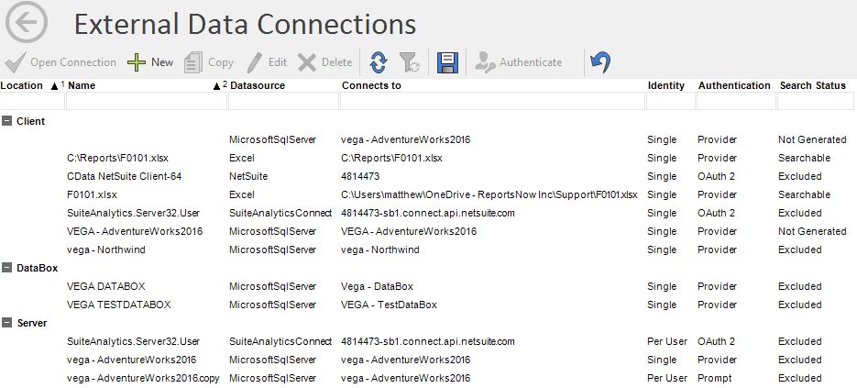Collapse the Server group
857x388 pixels.
tap(7, 323)
